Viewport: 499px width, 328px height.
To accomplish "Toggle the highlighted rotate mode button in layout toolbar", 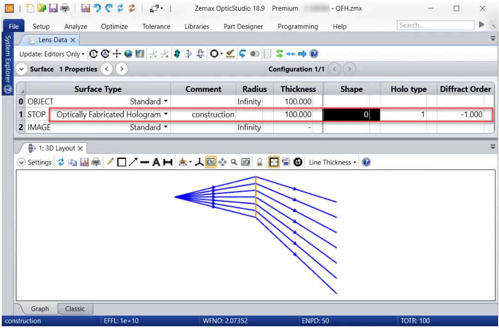I will coord(211,162).
